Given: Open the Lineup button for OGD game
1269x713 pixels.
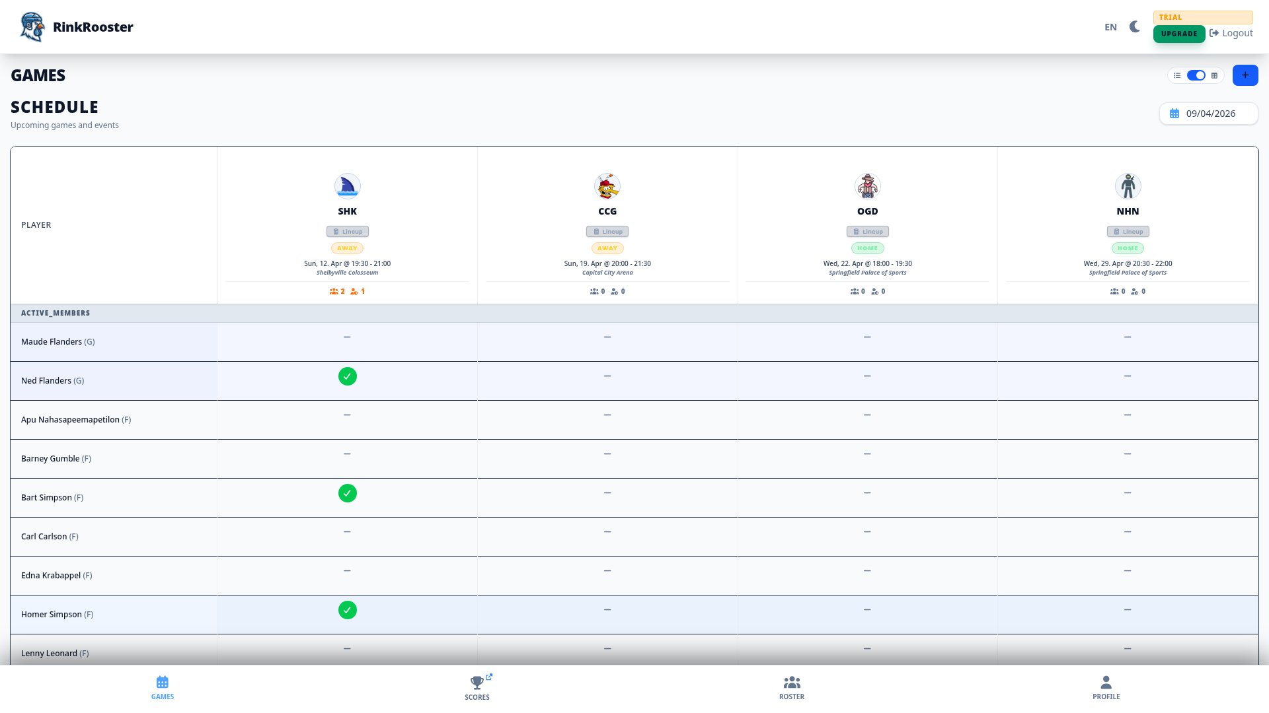Looking at the screenshot, I should coord(867,232).
